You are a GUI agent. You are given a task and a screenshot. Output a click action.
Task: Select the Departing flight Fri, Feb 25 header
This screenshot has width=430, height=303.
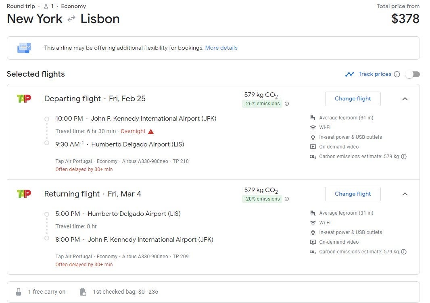pos(95,98)
